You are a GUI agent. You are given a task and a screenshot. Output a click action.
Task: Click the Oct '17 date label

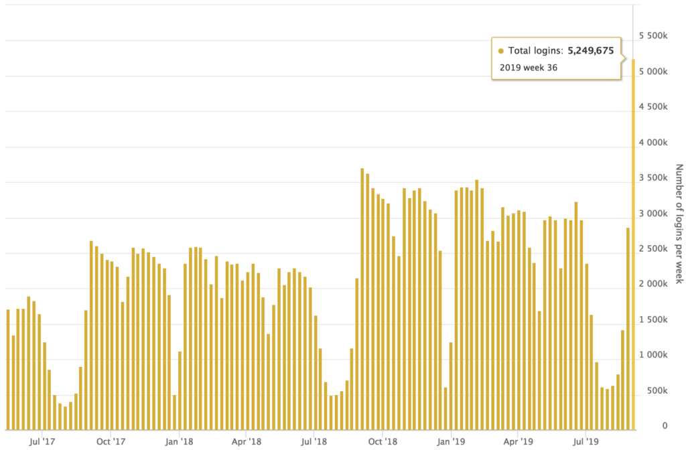[x=111, y=441]
